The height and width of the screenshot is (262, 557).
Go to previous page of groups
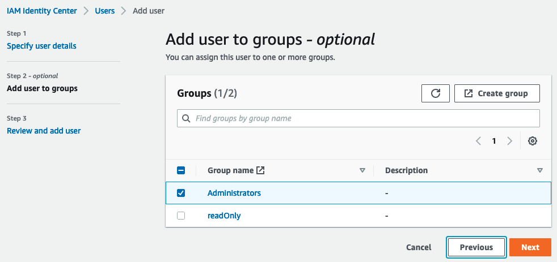478,141
